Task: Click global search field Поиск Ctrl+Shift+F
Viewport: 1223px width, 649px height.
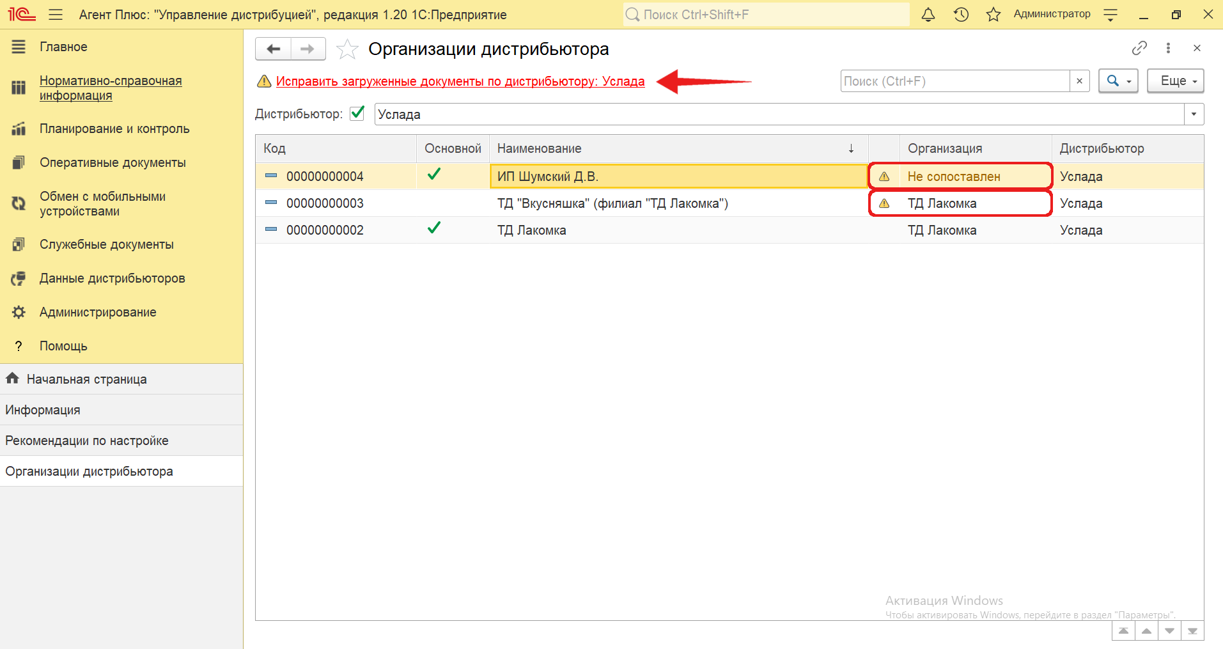Action: 767,15
